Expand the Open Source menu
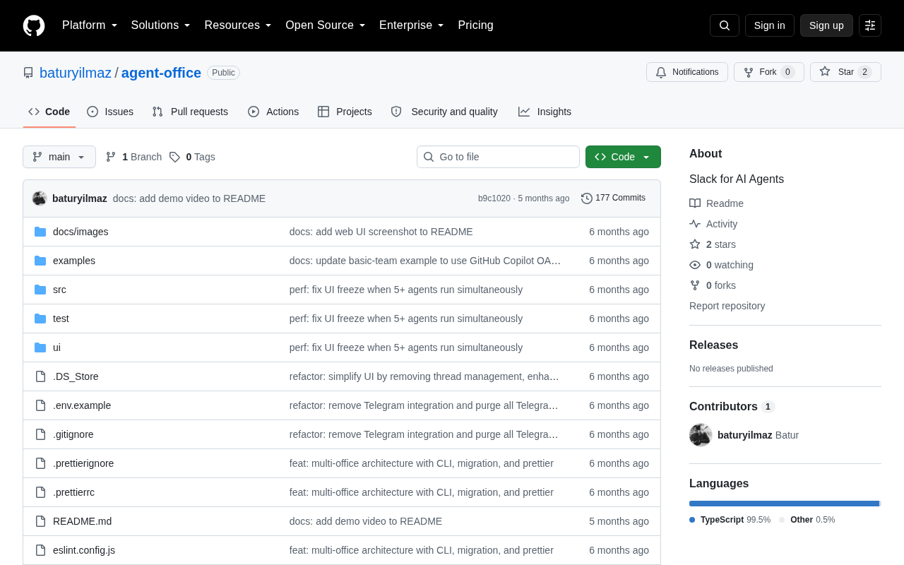This screenshot has width=904, height=565. pos(326,25)
